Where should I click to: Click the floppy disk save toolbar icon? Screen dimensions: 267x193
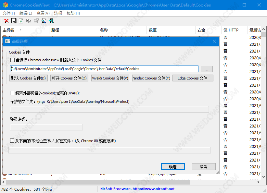[x=14, y=21]
